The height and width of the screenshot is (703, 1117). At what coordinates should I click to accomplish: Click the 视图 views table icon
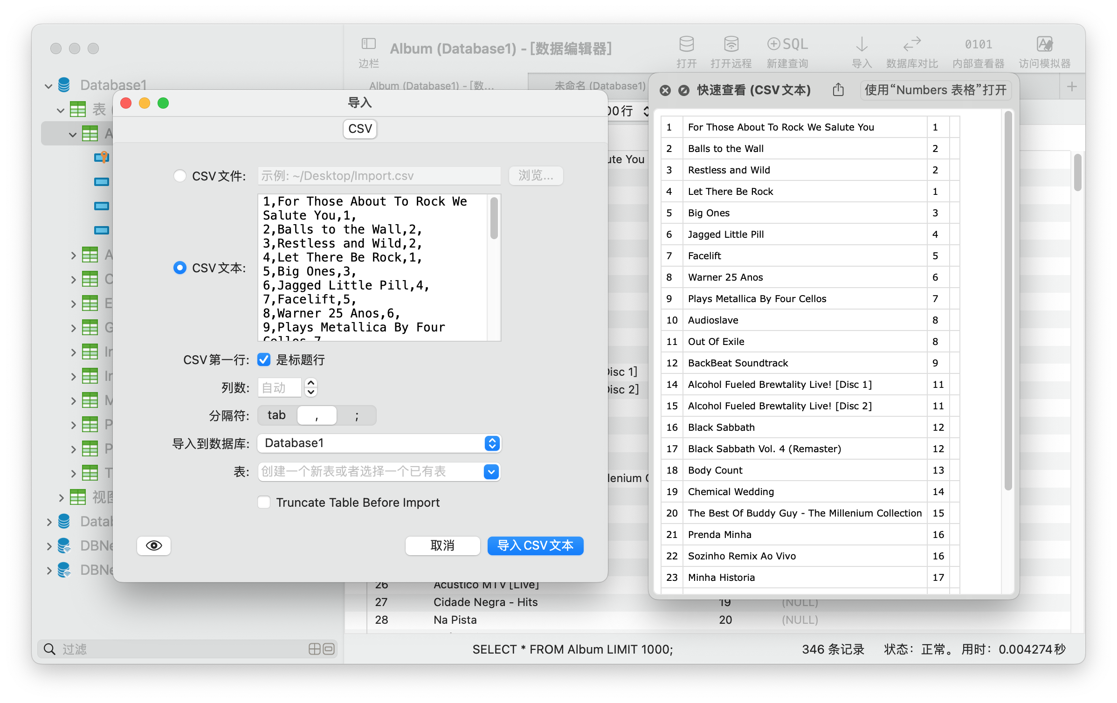pyautogui.click(x=78, y=497)
